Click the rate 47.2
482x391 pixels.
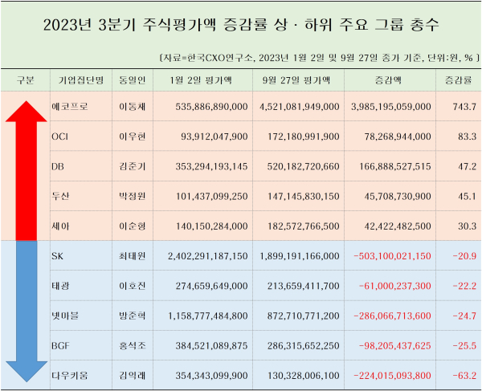[467, 167]
